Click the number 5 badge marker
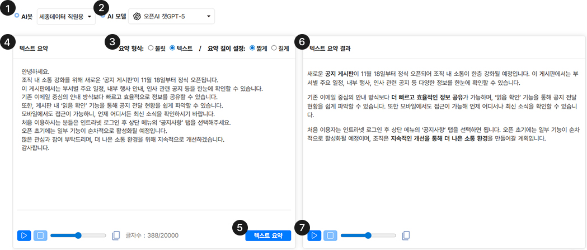This screenshot has width=587, height=250. click(x=239, y=227)
